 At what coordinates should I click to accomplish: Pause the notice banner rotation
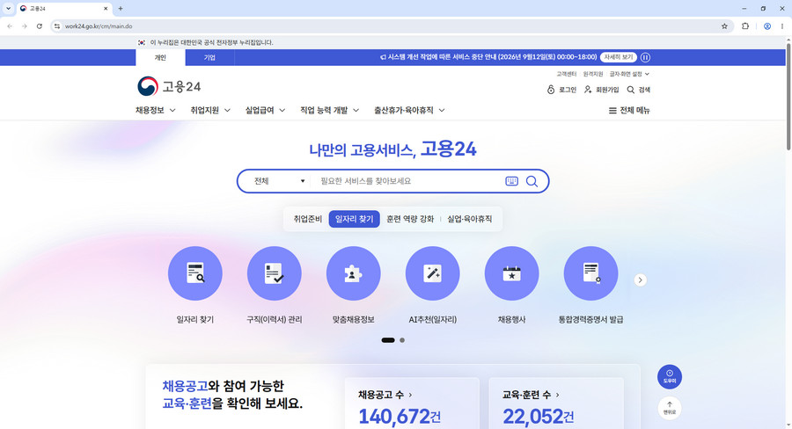pos(645,57)
